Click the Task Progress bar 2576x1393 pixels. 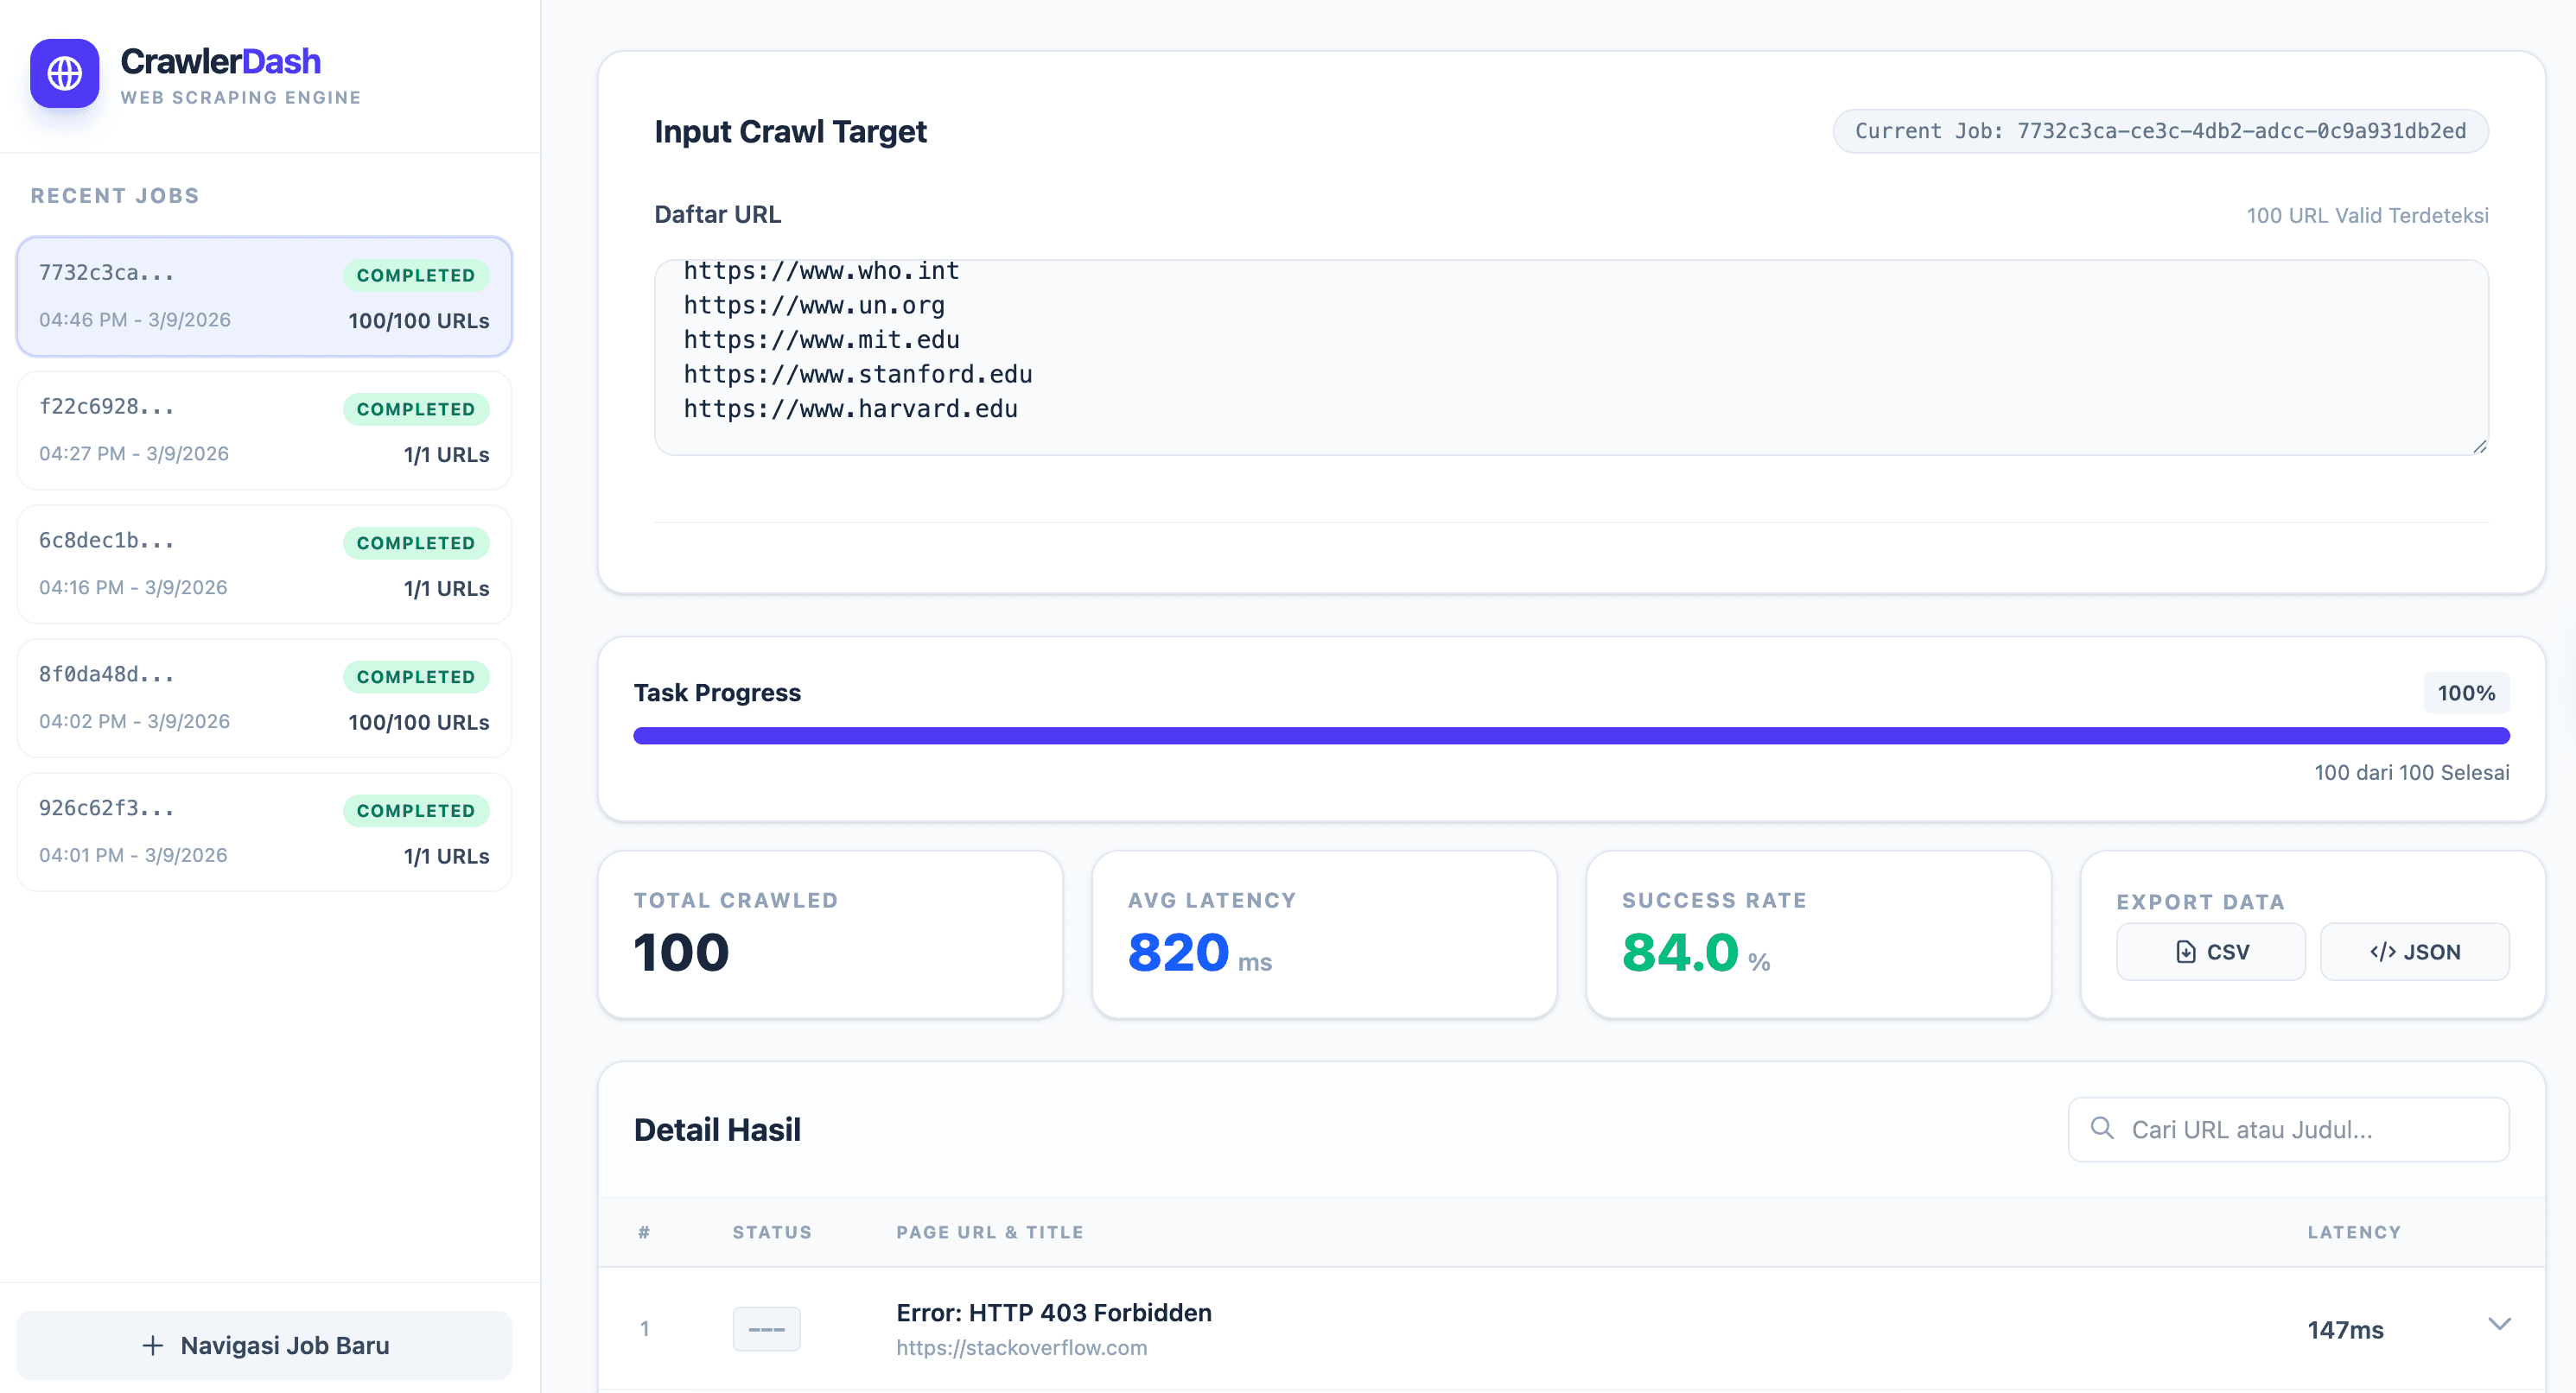click(x=1571, y=736)
